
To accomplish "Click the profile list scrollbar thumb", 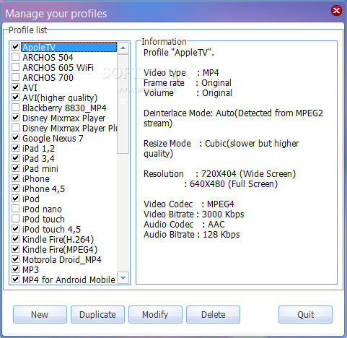I will [123, 104].
